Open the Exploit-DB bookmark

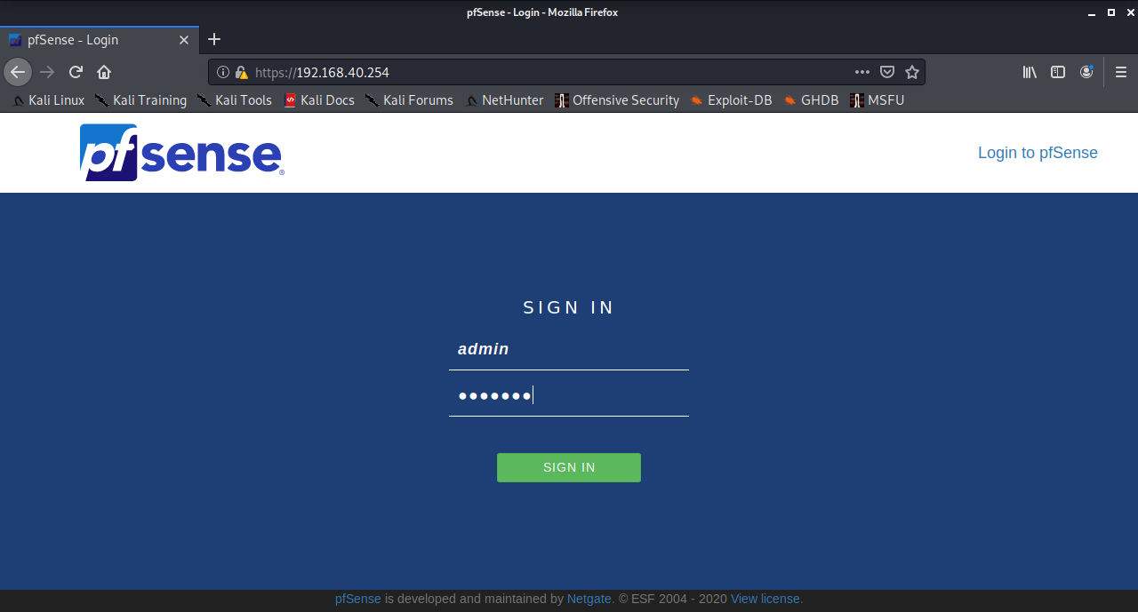[x=731, y=100]
